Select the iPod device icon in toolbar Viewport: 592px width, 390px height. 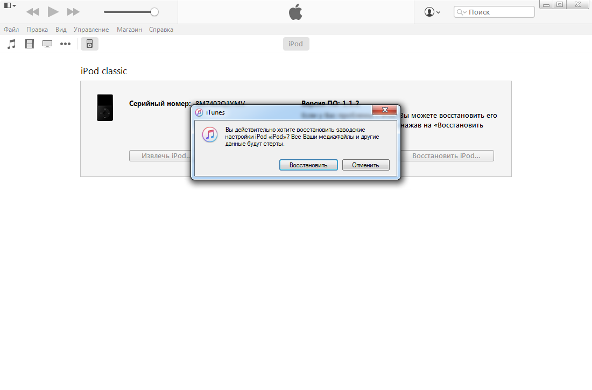click(89, 44)
